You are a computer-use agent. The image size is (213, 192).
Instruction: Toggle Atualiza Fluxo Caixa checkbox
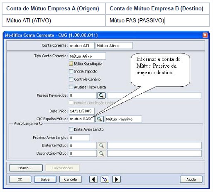71,87
